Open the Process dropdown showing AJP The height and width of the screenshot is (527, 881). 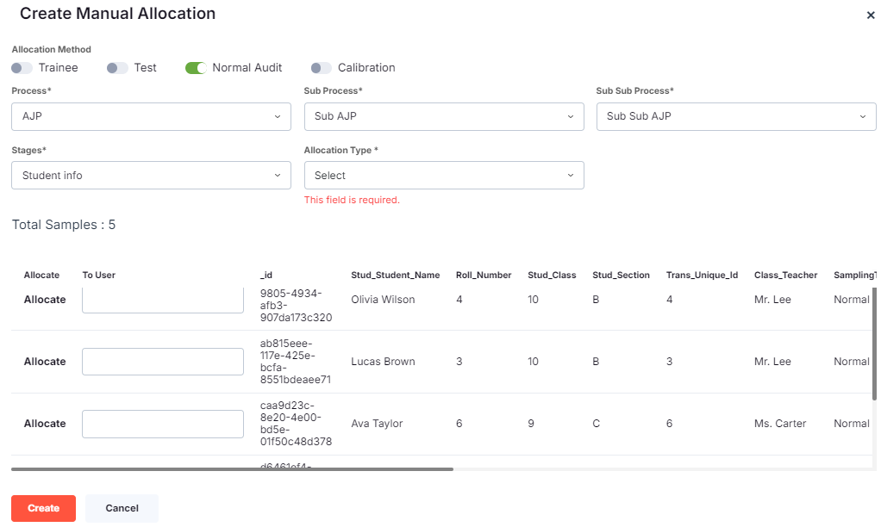151,116
